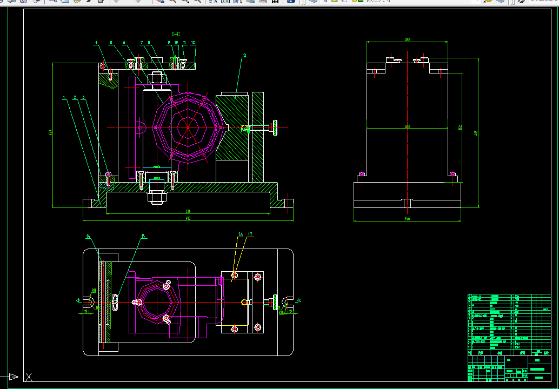
Task: Select part balloon number 13
Action: [x=245, y=55]
